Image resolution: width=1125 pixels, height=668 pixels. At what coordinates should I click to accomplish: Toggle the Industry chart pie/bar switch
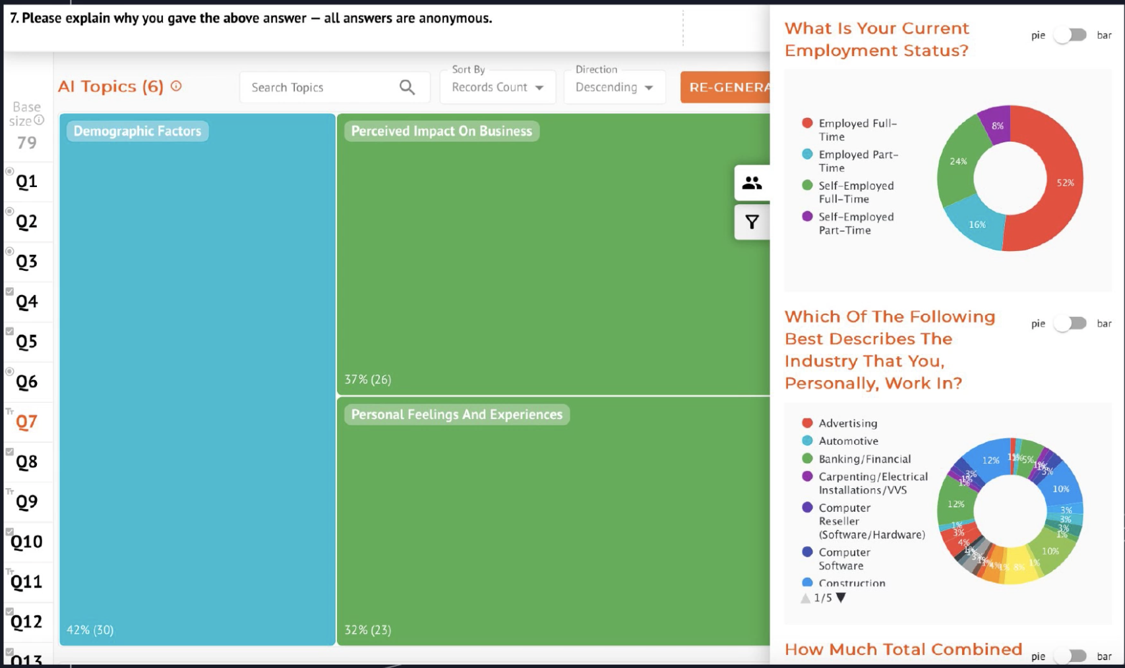(x=1069, y=323)
